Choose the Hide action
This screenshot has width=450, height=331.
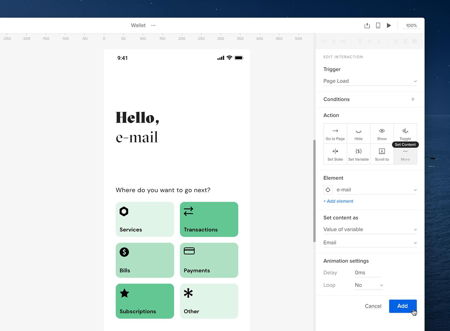(358, 134)
